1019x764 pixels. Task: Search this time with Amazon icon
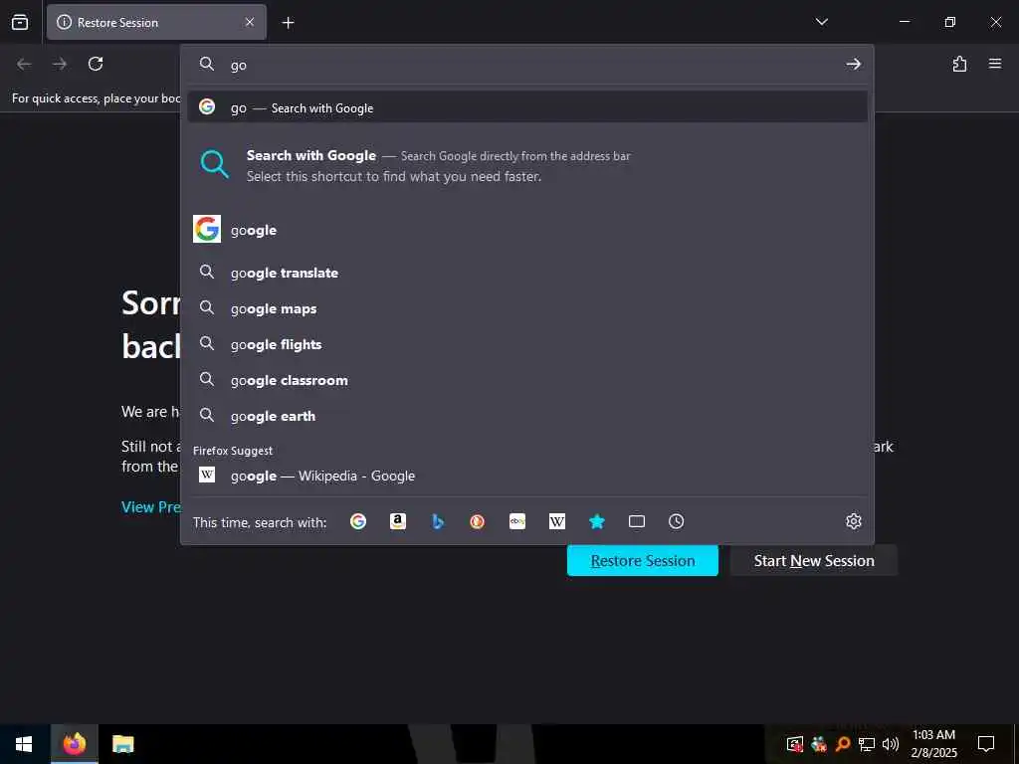(398, 521)
